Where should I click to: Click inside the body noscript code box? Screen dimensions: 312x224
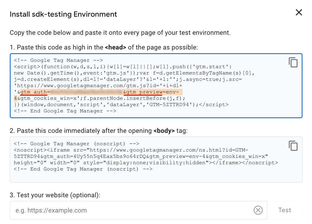point(156,159)
